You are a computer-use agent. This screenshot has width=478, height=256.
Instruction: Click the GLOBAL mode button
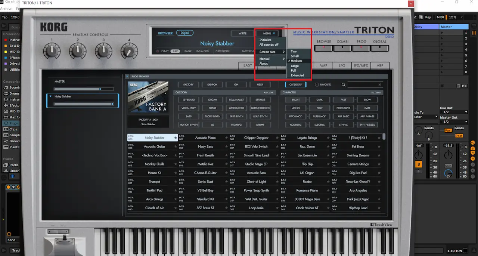(x=380, y=48)
